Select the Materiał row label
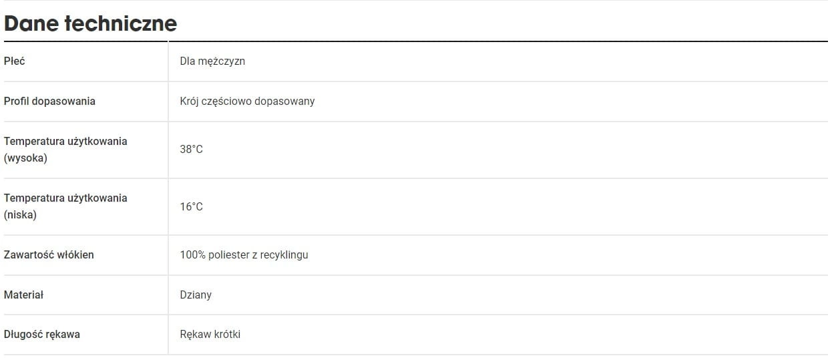 (x=23, y=295)
